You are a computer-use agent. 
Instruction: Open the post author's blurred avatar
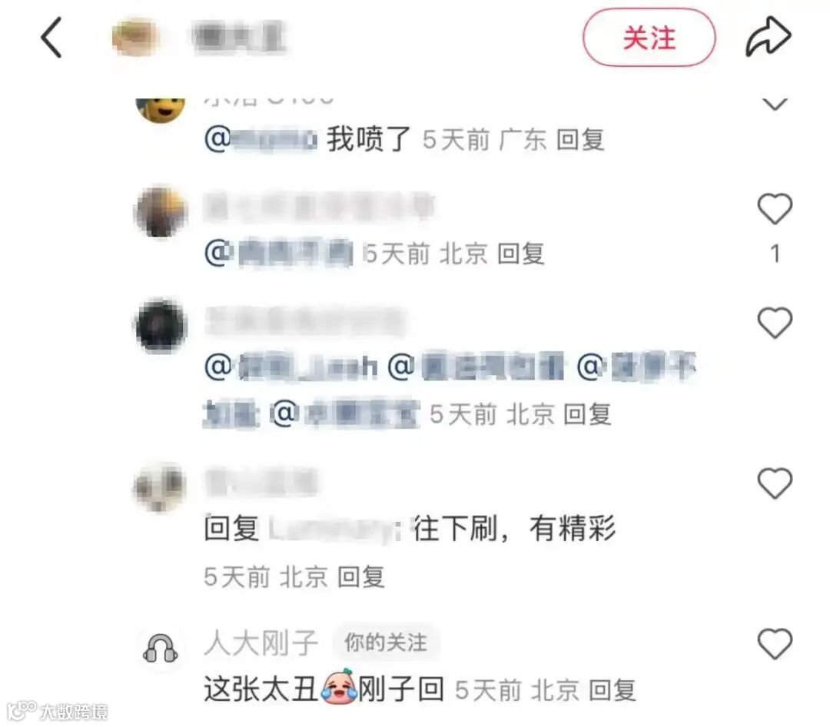pos(136,38)
